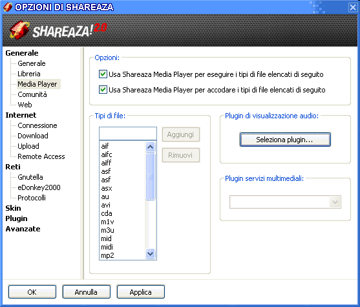Close the Opzioni di Shareaza dialog
Screen dimensions: 360x307
click(353, 7)
